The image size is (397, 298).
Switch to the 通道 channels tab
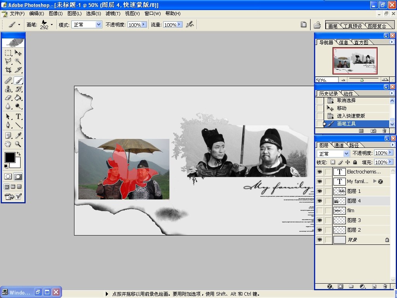tap(339, 145)
